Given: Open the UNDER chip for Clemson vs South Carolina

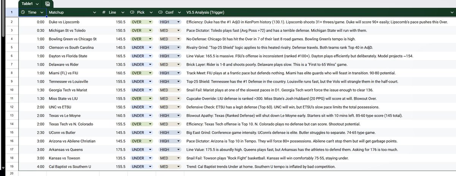Looking at the screenshot, I should pyautogui.click(x=141, y=47).
